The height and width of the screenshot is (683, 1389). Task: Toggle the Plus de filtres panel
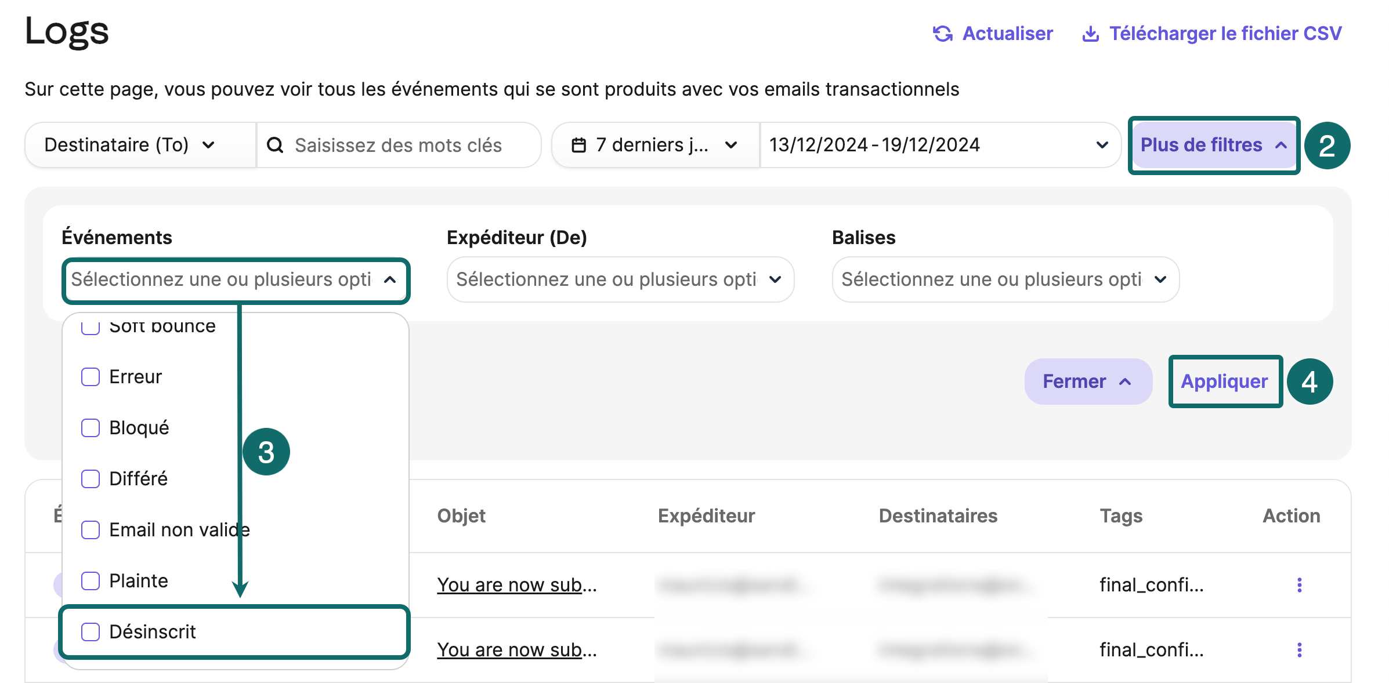point(1214,145)
